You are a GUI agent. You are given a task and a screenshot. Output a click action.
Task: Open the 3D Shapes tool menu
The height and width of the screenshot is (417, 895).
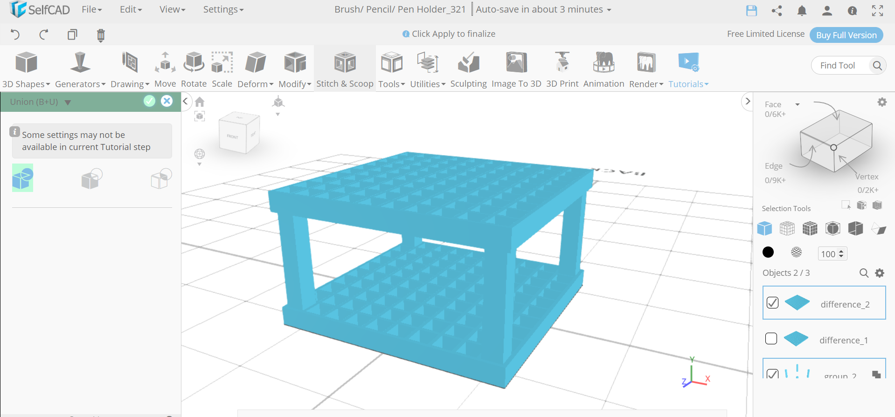coord(26,69)
